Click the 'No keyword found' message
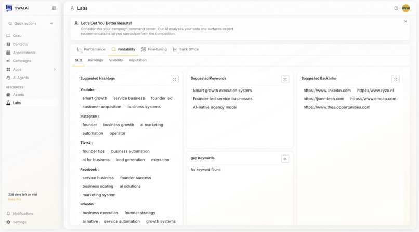 coord(206,170)
